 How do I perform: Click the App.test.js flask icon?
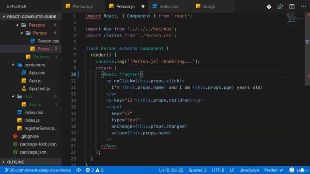24,88
